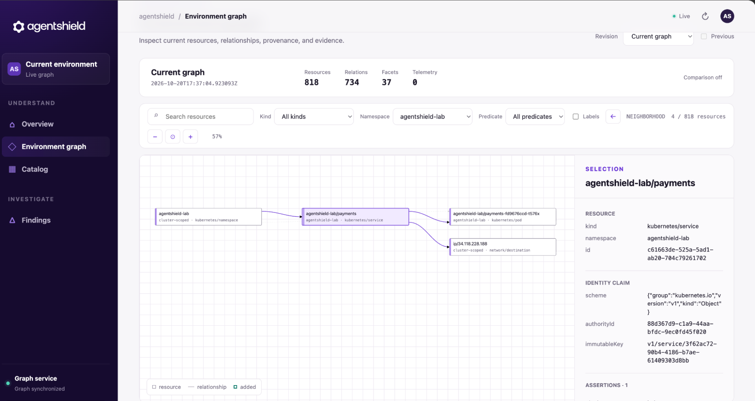Click the Environment graph diamond icon
This screenshot has height=401, width=755.
point(12,147)
